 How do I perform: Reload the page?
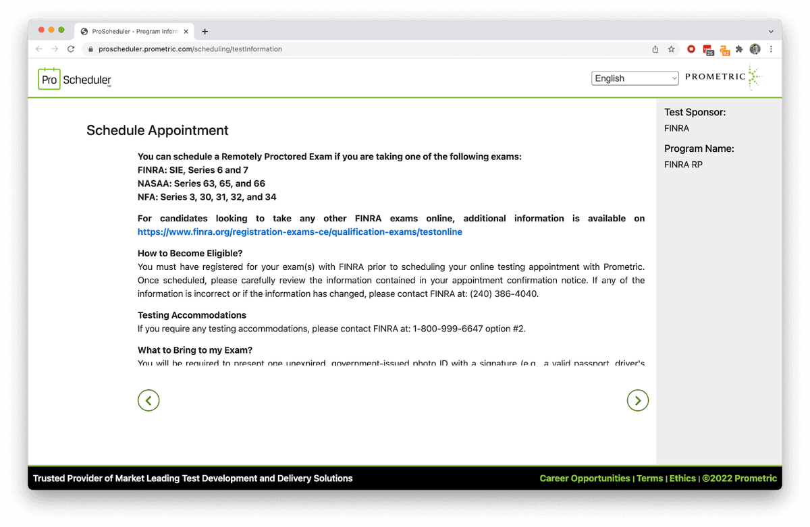pos(71,49)
